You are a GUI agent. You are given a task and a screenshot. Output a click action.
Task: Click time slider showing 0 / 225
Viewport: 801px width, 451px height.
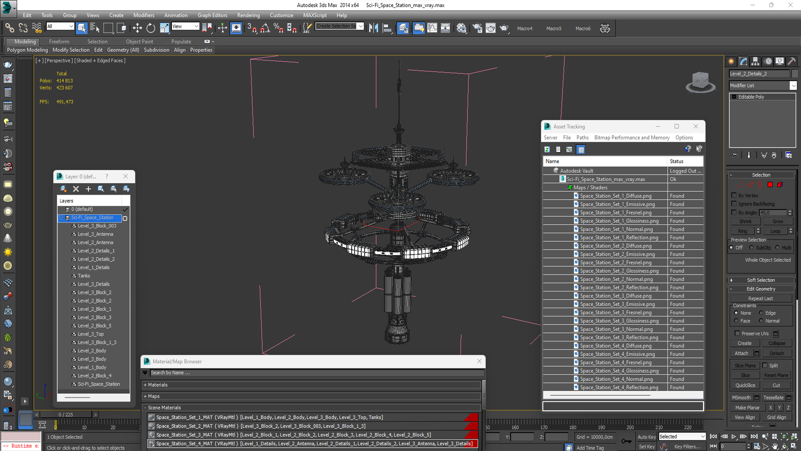[66, 414]
